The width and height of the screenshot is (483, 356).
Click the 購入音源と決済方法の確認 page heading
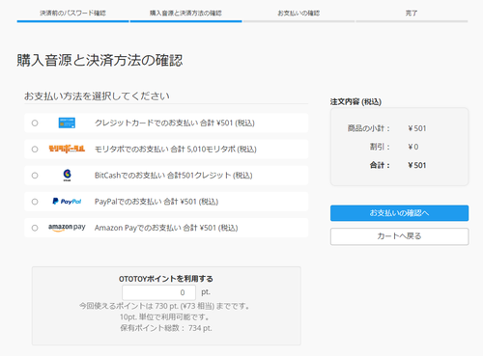[99, 60]
